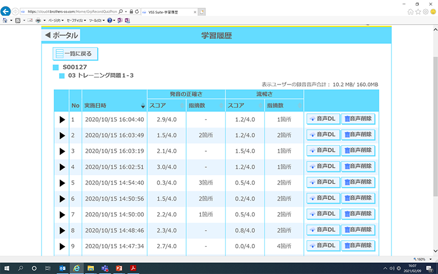Open PowerPoint from the taskbar
This screenshot has height=274, width=438.
(x=119, y=269)
